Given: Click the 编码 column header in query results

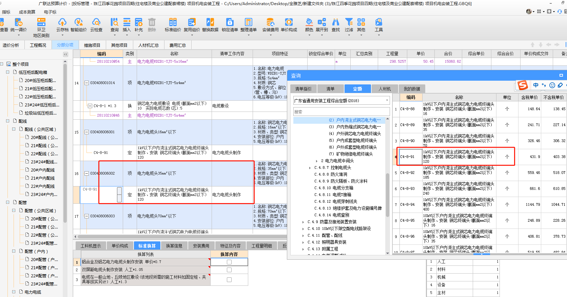Looking at the screenshot, I should [411, 97].
